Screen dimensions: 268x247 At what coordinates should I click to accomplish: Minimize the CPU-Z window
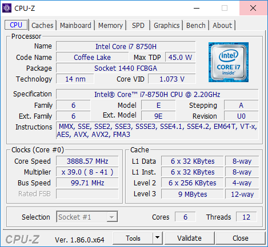coord(197,8)
